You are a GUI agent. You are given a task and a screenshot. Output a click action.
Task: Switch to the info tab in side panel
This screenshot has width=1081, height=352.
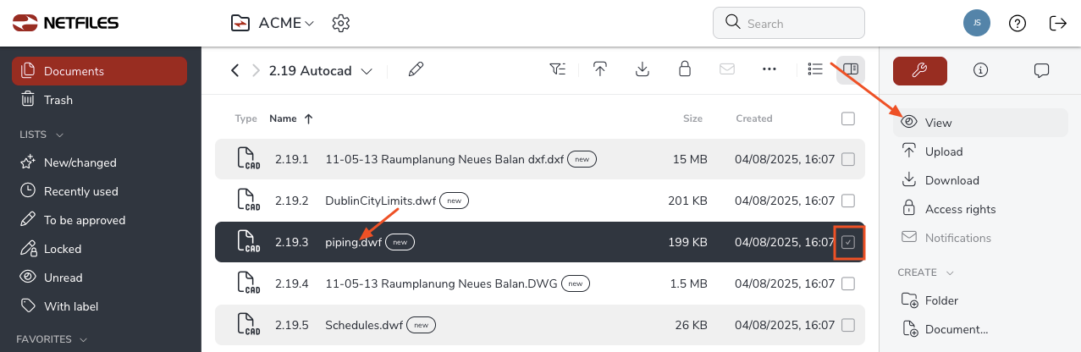(x=981, y=70)
